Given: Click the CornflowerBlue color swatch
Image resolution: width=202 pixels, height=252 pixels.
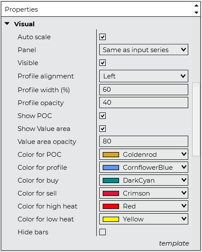Looking at the screenshot, I should click(x=111, y=168).
